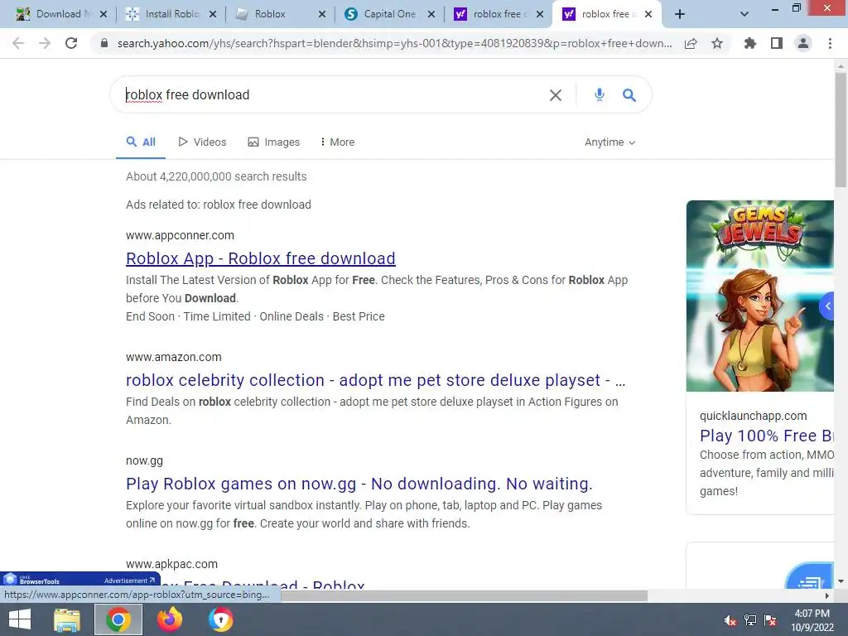Clear the search box with the X
848x636 pixels.
(556, 95)
